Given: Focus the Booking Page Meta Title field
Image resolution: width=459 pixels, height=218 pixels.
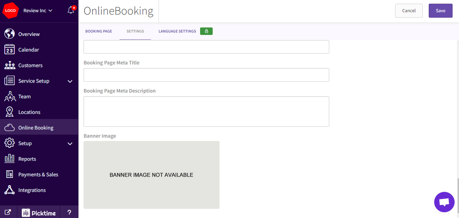Looking at the screenshot, I should 206,75.
